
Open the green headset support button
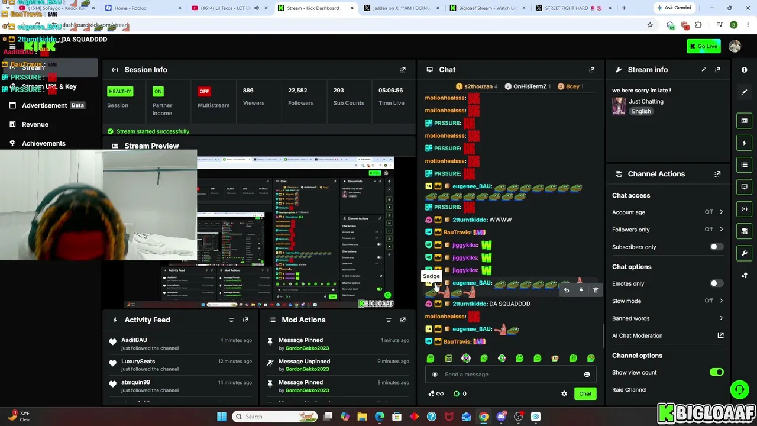(x=739, y=389)
